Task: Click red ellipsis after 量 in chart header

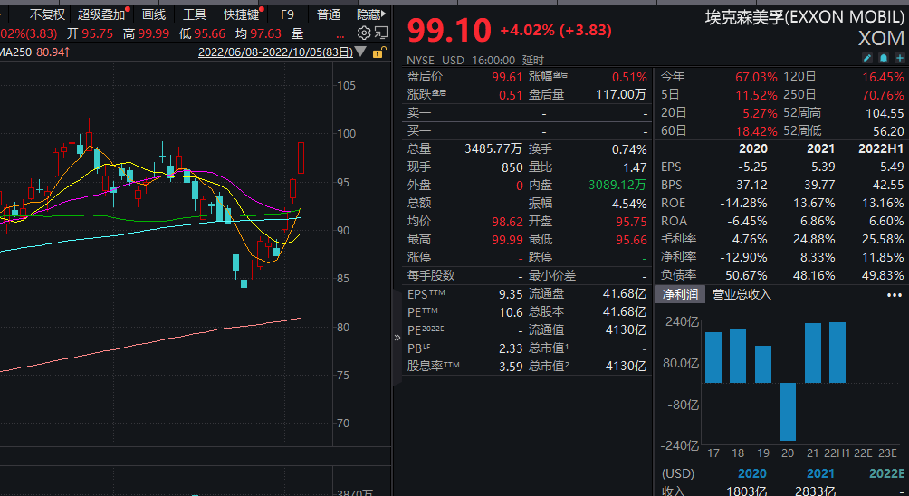Action: point(340,36)
